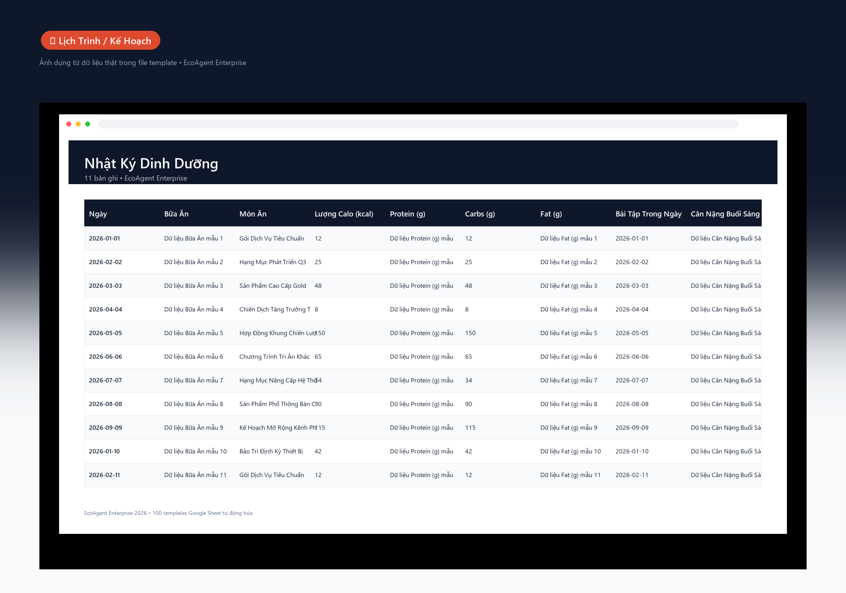Click Dữ liệu Bữa Ăn mẫu 1 cell
Viewport: 846px width, 593px height.
[193, 239]
